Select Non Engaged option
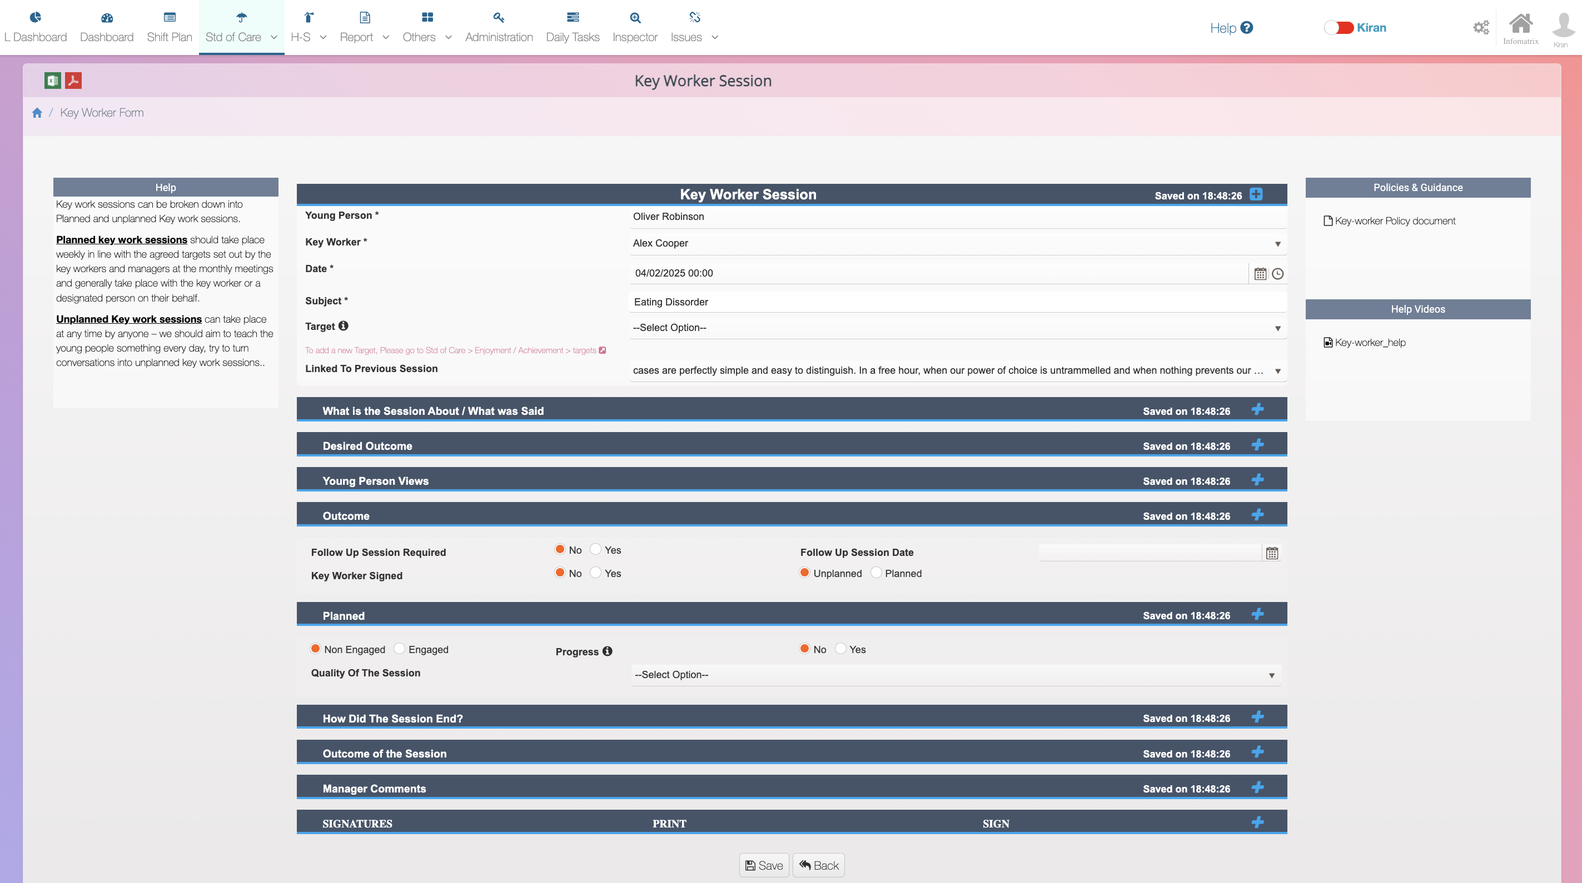Screen dimensions: 1582x883 [315, 649]
